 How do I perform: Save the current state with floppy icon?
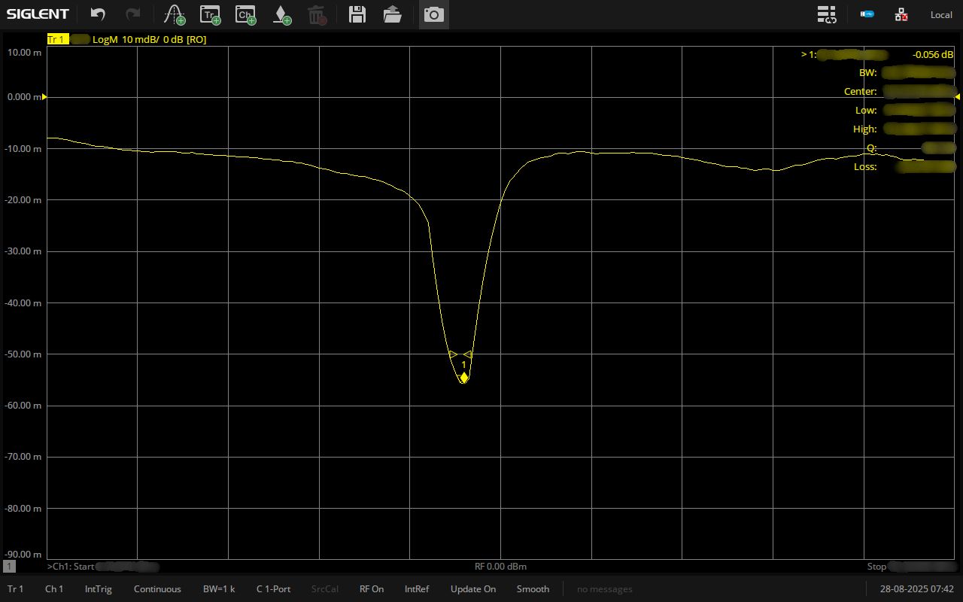click(357, 14)
